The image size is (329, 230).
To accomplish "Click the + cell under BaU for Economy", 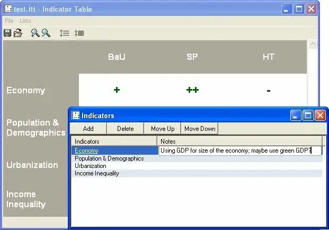I will 117,90.
